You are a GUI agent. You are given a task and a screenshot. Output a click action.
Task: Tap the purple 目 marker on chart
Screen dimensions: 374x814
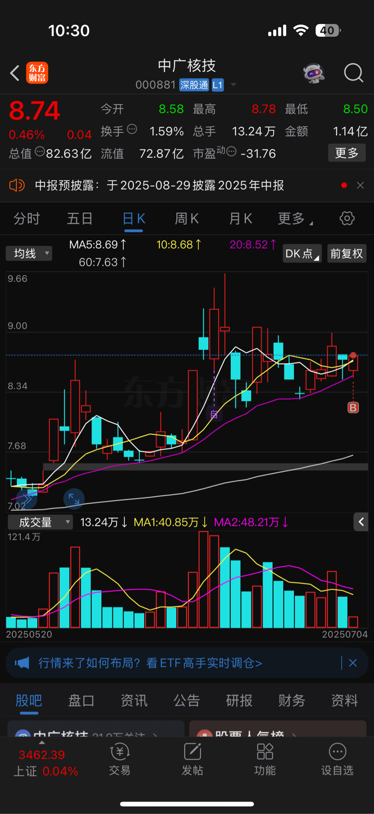(214, 415)
